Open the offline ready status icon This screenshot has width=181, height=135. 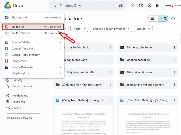coord(132,5)
